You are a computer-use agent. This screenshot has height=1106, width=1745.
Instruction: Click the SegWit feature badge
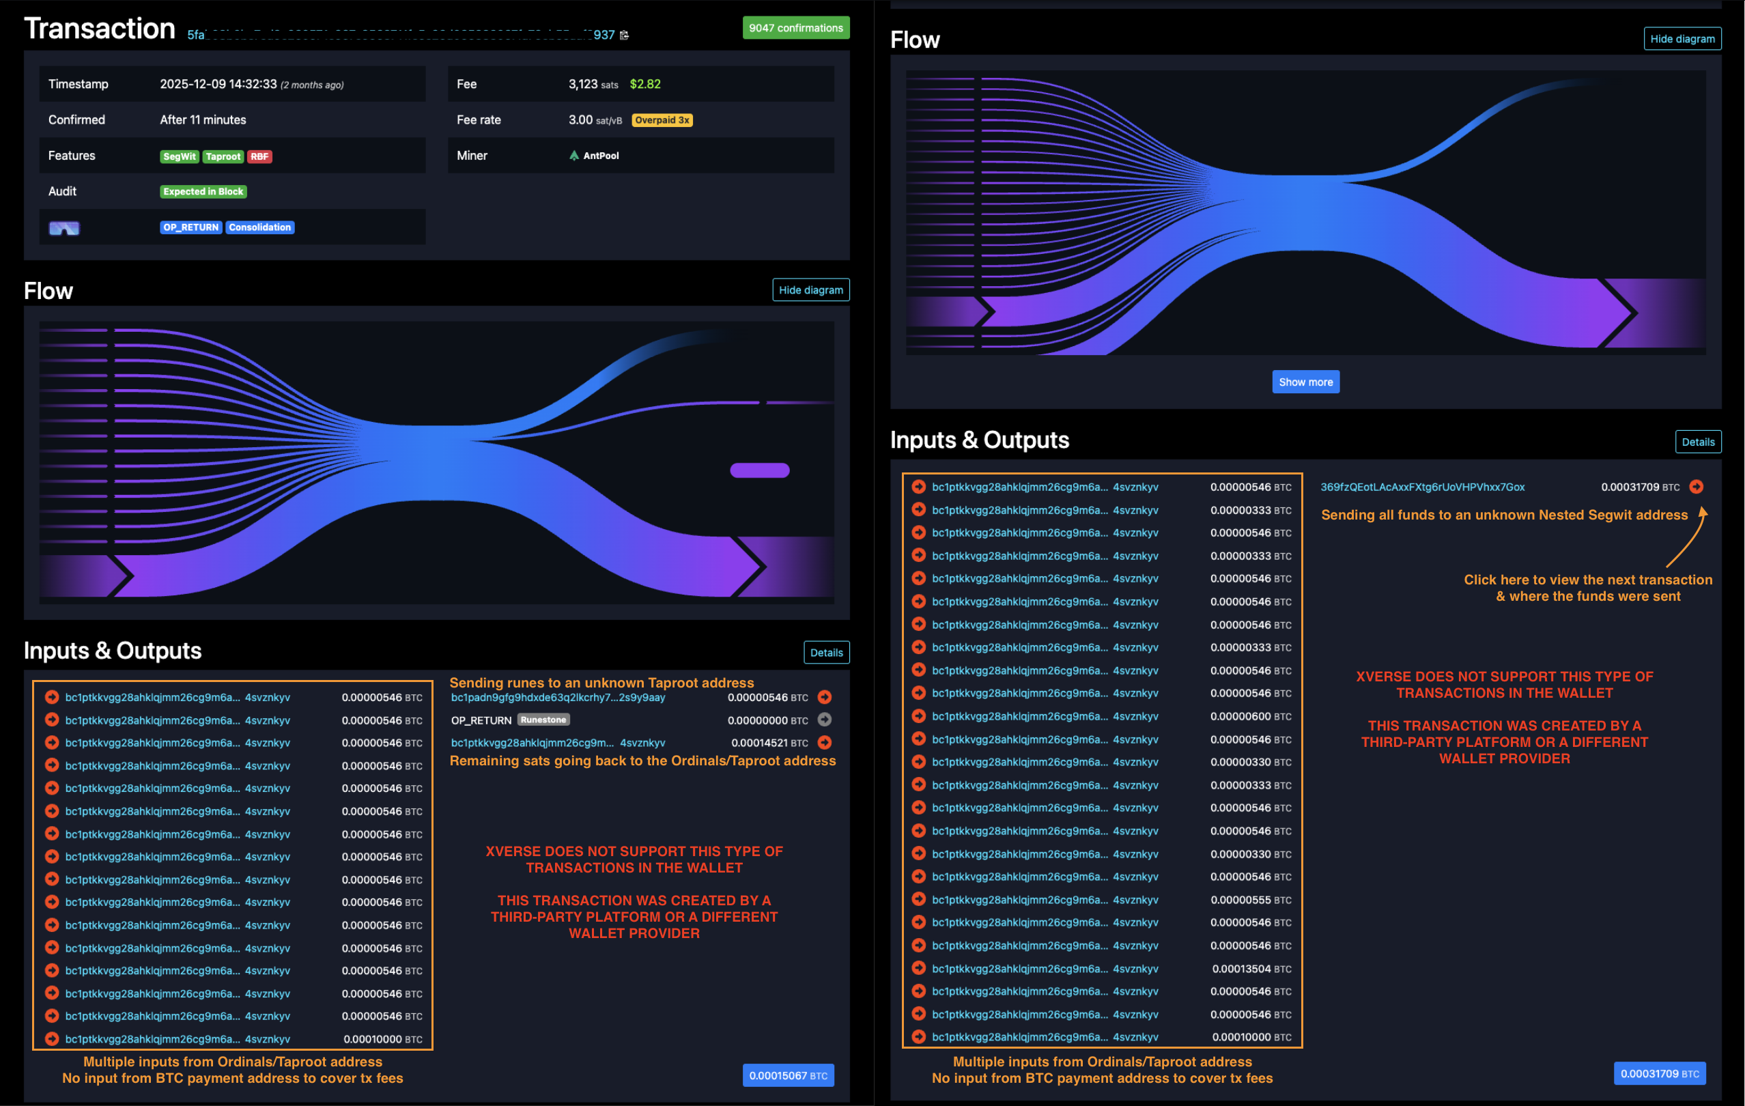tap(179, 156)
